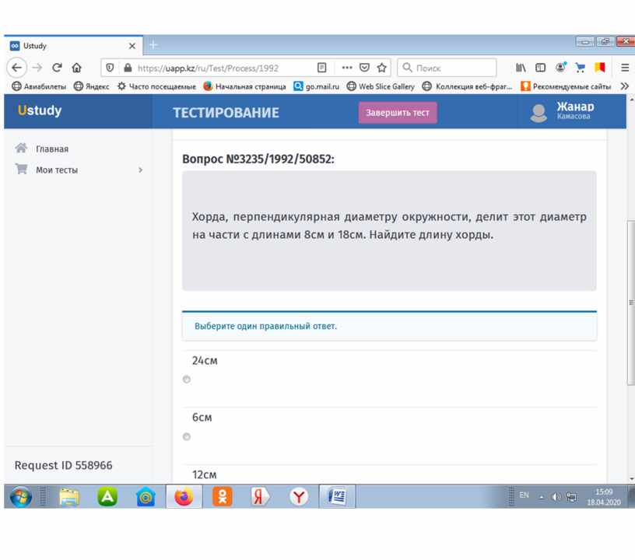Image resolution: width=635 pixels, height=560 pixels.
Task: Open the Library icon in toolbar
Action: [x=521, y=68]
